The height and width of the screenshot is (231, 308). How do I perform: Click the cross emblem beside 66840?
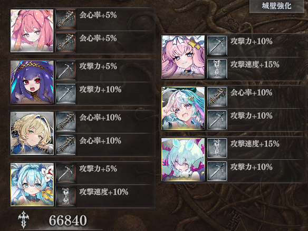point(24,219)
